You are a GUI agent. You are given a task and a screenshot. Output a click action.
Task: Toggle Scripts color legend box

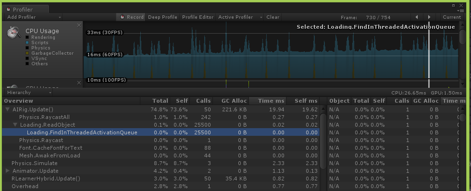[x=27, y=43]
